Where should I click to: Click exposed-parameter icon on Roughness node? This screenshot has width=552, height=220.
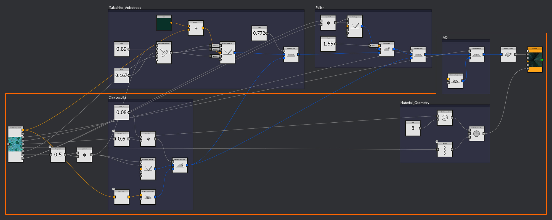(x=50, y=147)
